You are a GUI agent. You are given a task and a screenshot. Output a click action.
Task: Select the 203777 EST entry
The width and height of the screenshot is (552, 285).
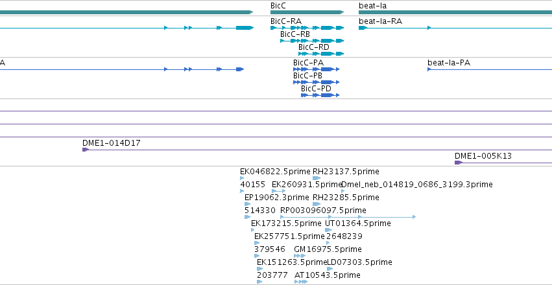pos(272,275)
